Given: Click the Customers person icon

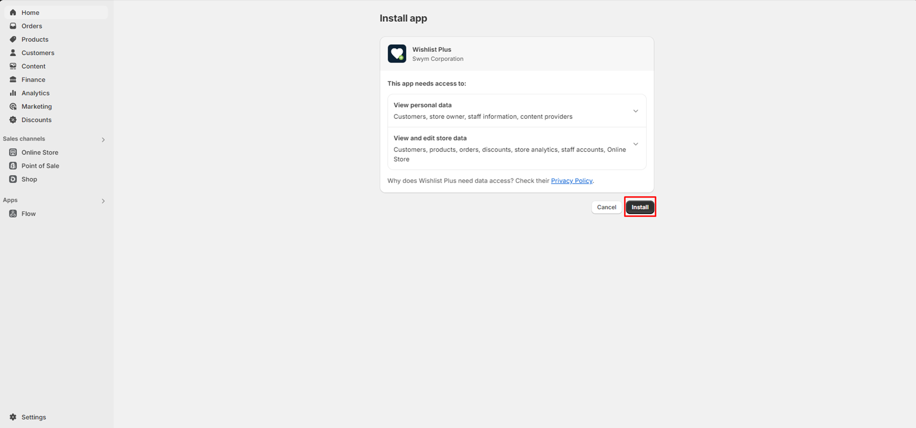Looking at the screenshot, I should pyautogui.click(x=13, y=53).
